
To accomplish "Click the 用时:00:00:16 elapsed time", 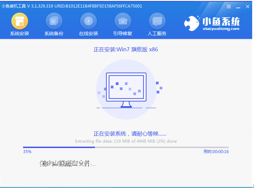I will click(x=216, y=152).
